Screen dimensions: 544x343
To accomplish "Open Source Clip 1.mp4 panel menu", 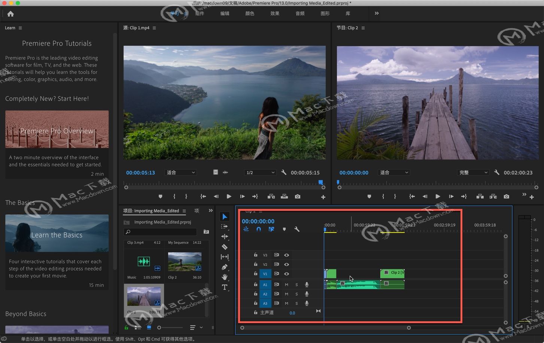I will point(154,28).
